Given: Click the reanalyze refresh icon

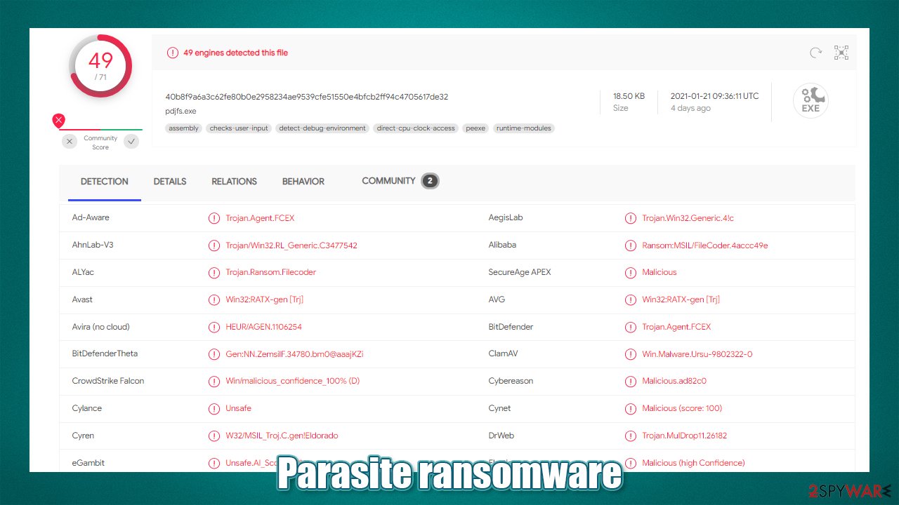Looking at the screenshot, I should coord(815,53).
